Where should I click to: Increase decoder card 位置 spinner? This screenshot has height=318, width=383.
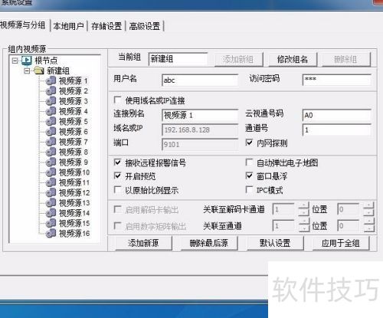click(369, 206)
